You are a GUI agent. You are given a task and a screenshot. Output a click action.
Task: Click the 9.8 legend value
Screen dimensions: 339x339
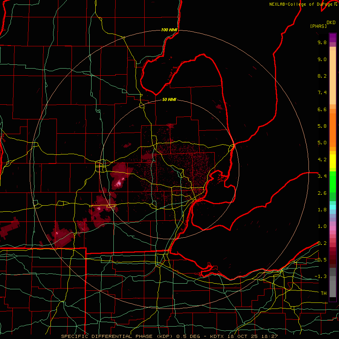point(322,42)
